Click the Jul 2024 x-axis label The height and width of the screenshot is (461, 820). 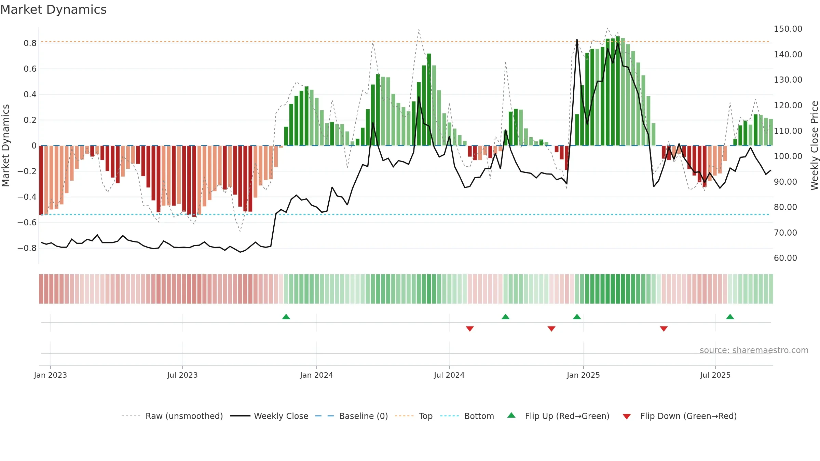click(x=449, y=375)
